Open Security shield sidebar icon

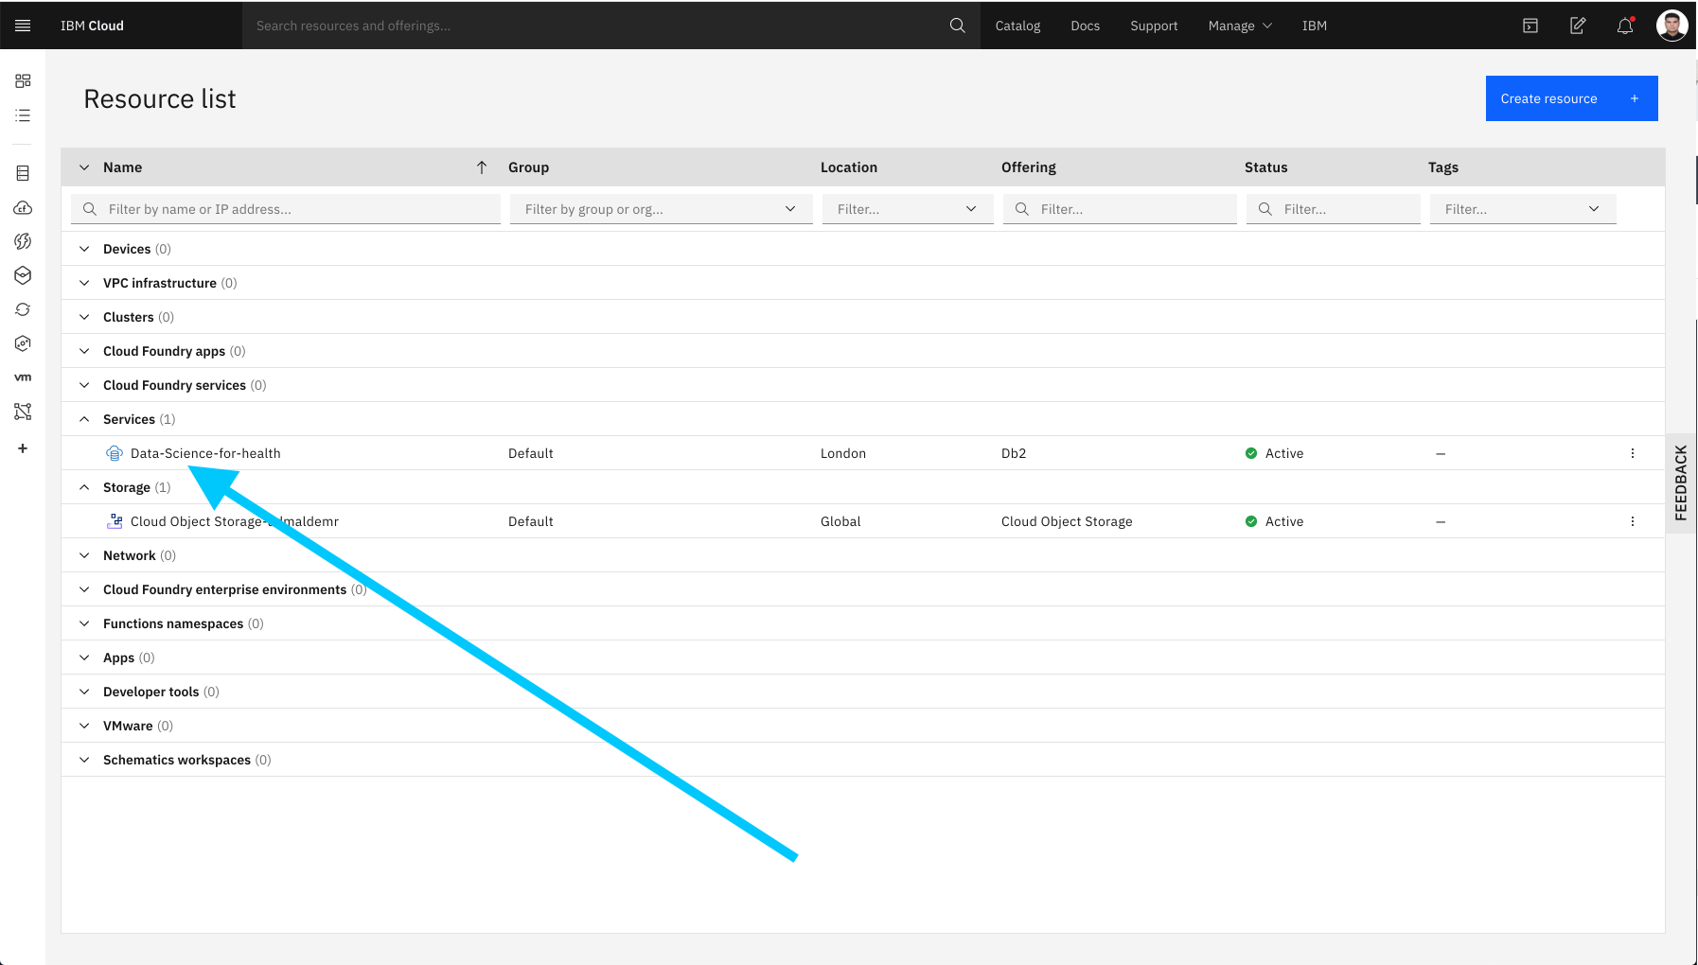(23, 343)
